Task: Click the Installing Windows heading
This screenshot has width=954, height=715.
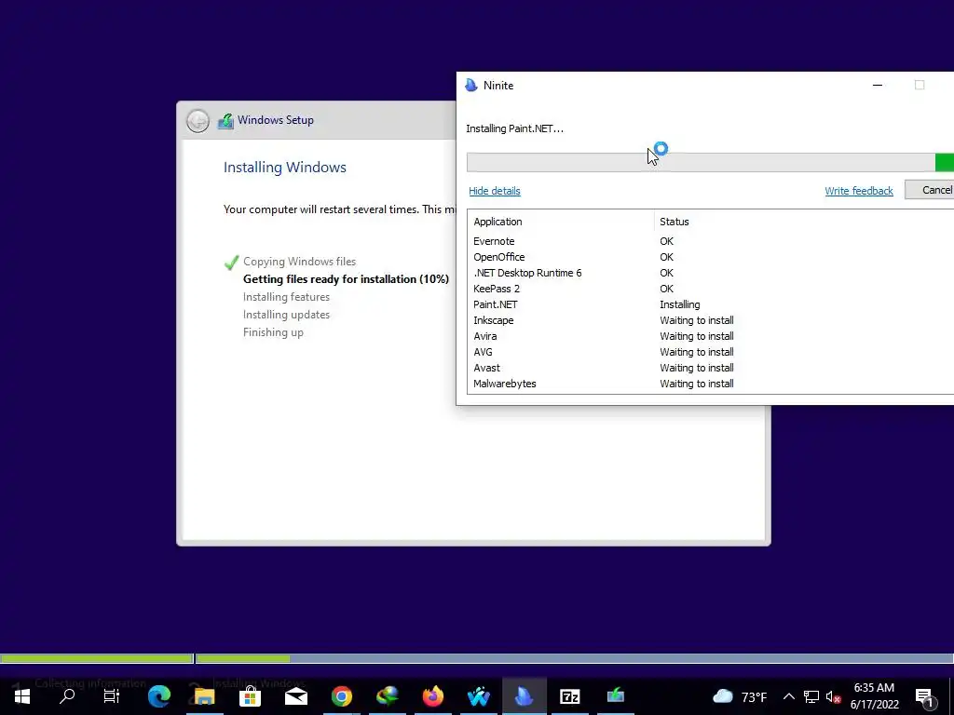Action: point(285,168)
